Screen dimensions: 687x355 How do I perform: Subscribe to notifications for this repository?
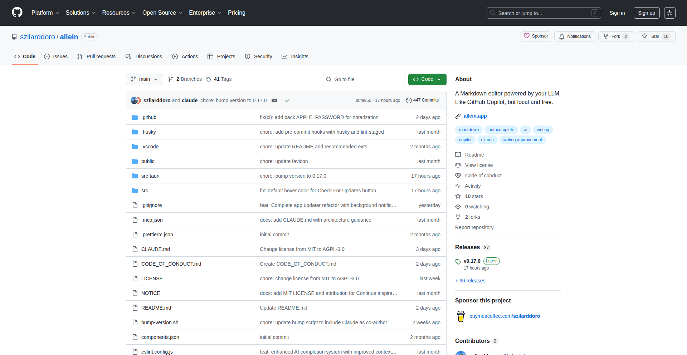[x=574, y=36]
